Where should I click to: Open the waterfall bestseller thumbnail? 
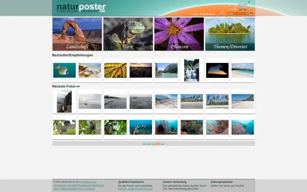(x=192, y=70)
